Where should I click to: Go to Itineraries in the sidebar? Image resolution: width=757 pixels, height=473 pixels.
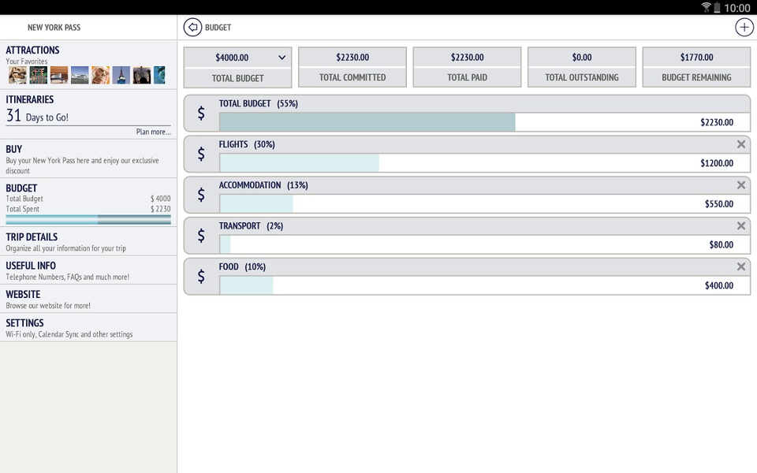pos(88,114)
